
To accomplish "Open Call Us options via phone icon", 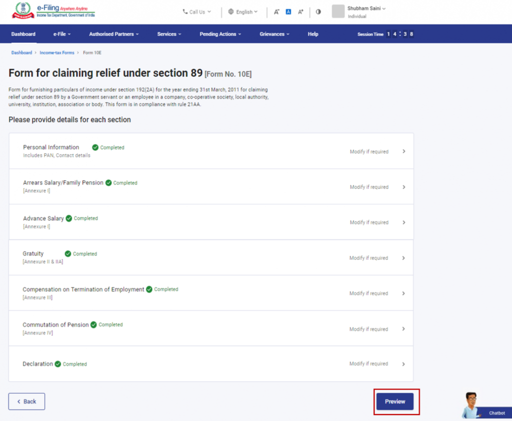I will point(185,12).
